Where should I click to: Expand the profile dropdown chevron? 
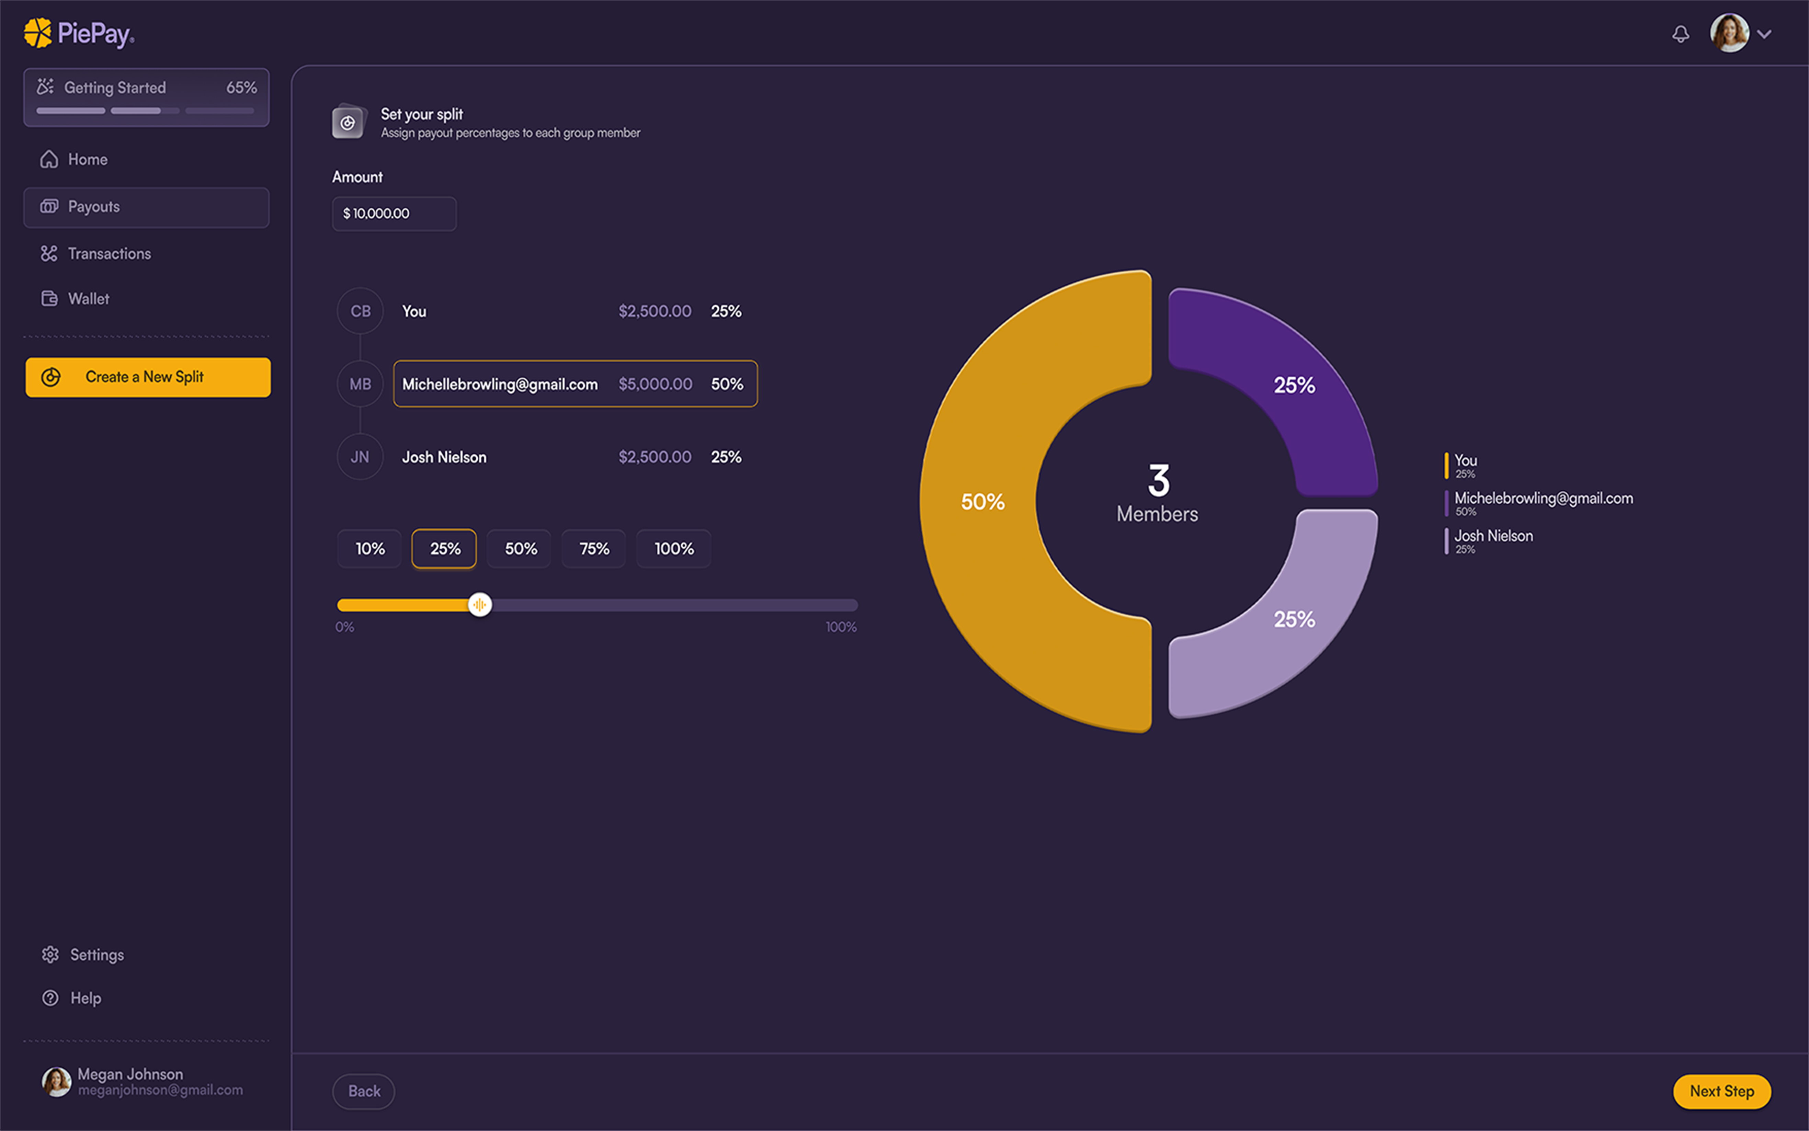1764,34
